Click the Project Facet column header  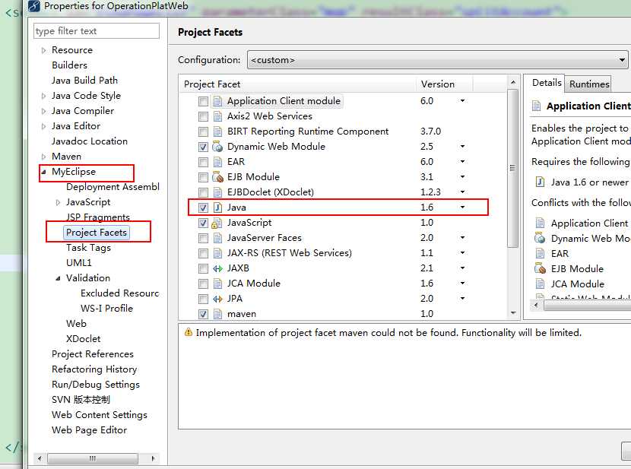click(298, 84)
